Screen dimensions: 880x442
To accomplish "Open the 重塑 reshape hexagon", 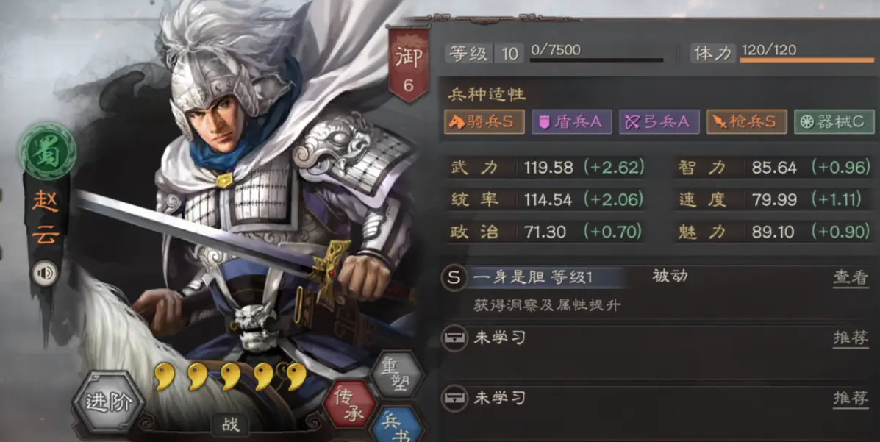I will [x=397, y=375].
